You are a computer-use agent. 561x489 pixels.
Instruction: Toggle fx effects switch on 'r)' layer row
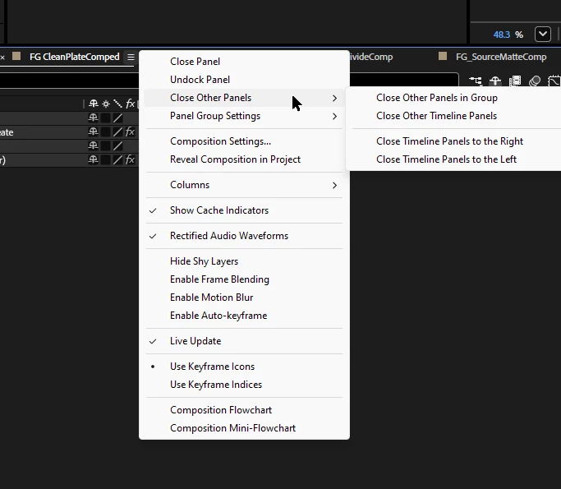[x=131, y=159]
